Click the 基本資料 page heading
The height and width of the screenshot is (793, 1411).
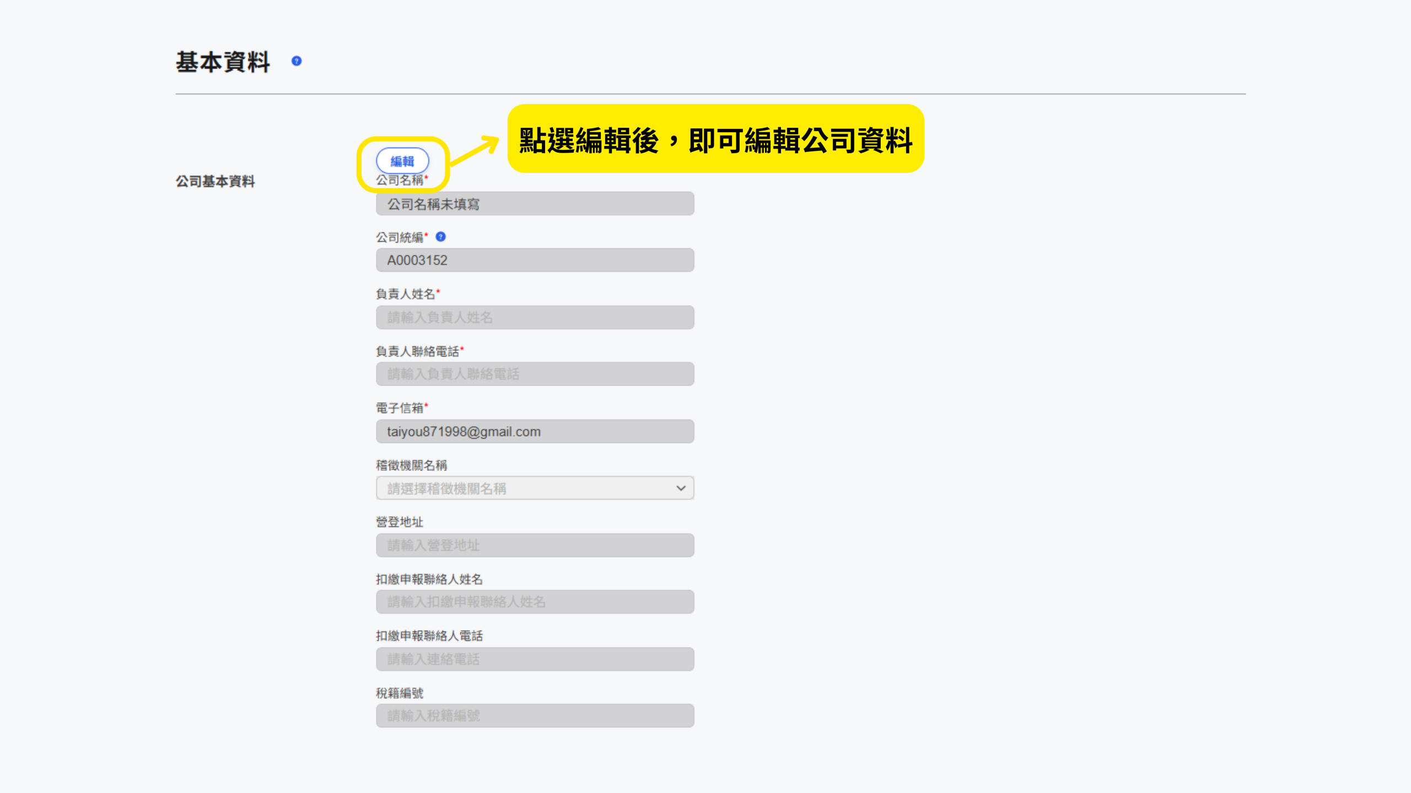(x=223, y=62)
